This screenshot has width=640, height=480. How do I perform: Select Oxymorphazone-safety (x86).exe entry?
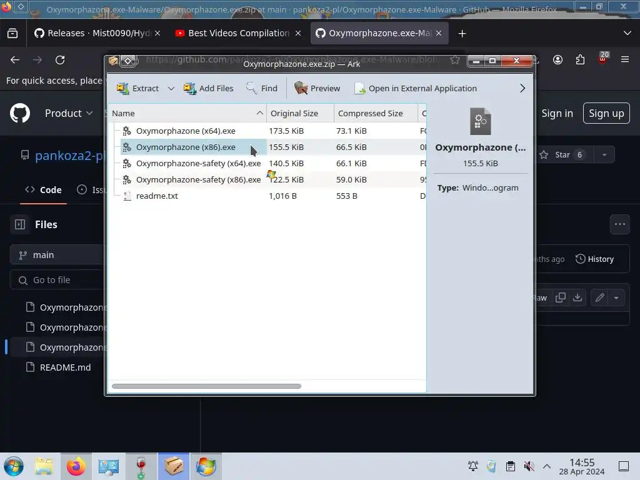pyautogui.click(x=198, y=179)
